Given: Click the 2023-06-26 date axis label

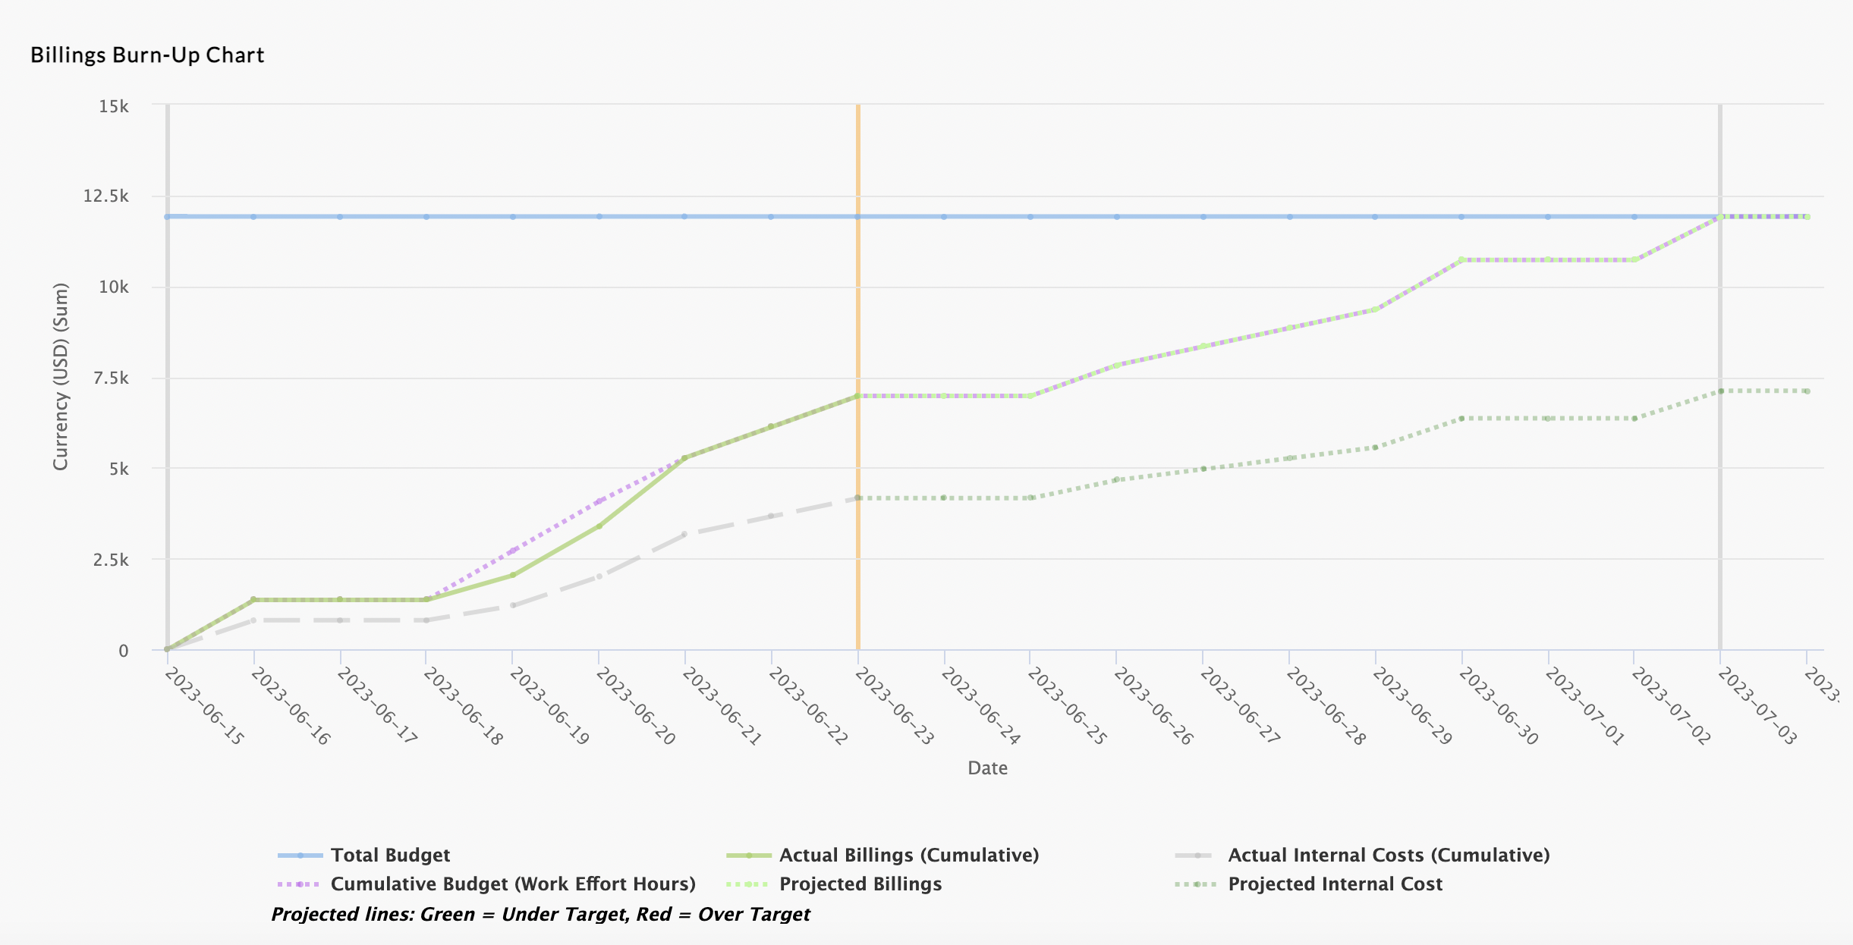Looking at the screenshot, I should click(x=1153, y=707).
